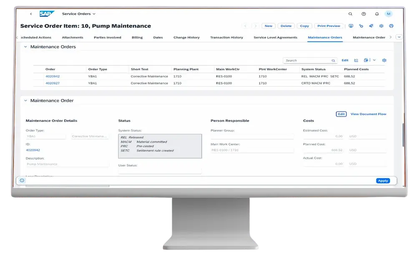Switch to the Attachments tab
This screenshot has height=258, width=417.
click(73, 38)
